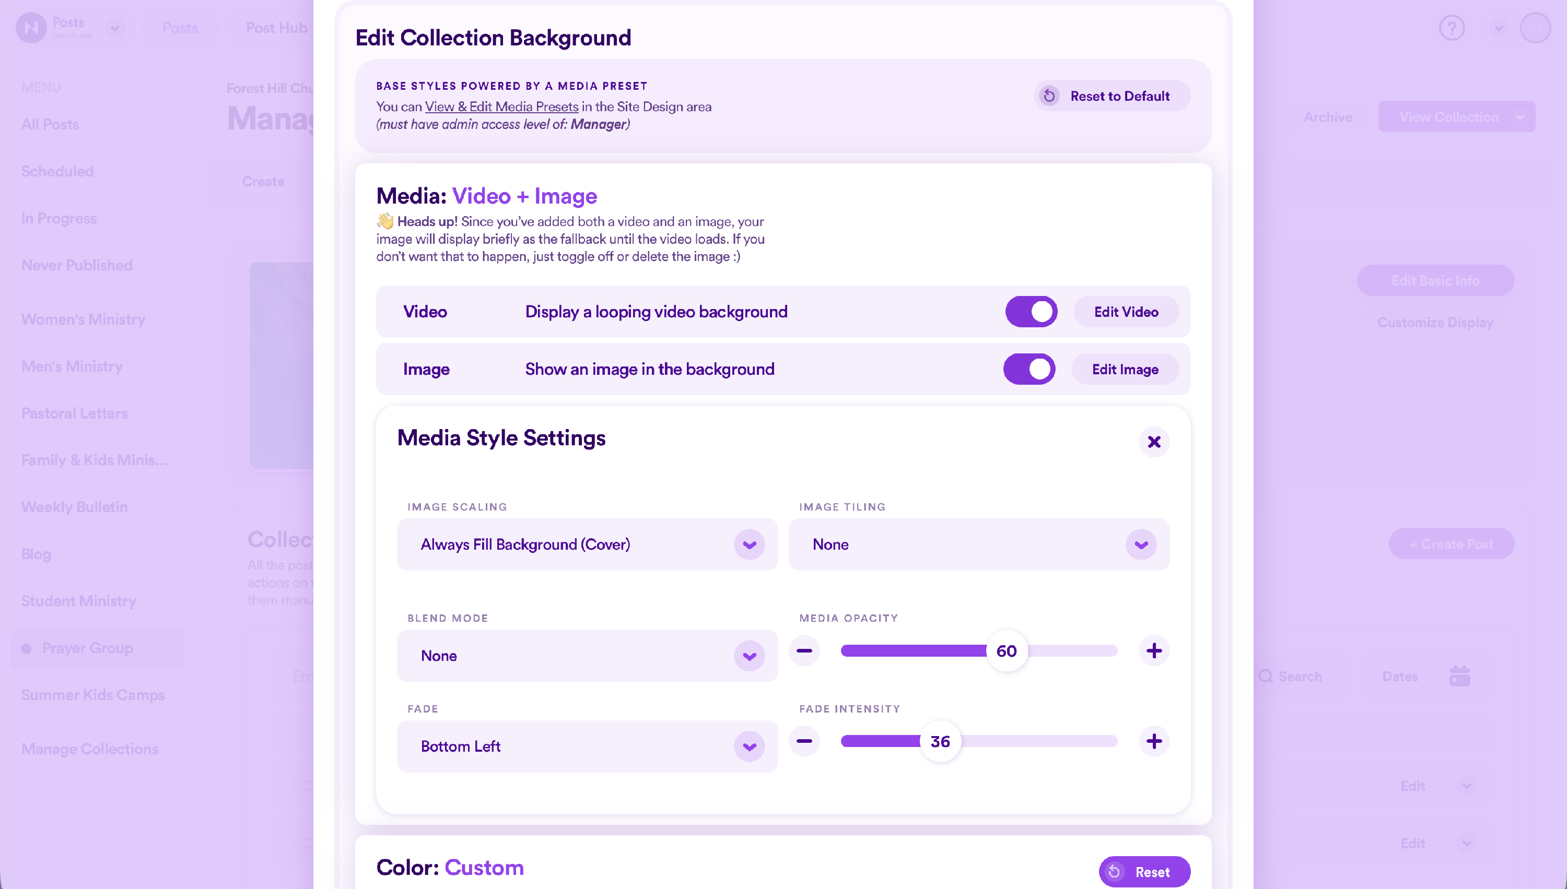
Task: Toggle off the background Image switch
Action: [1029, 369]
